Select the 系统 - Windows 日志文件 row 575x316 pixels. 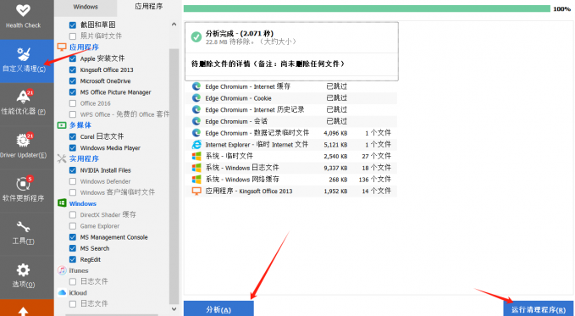click(290, 168)
